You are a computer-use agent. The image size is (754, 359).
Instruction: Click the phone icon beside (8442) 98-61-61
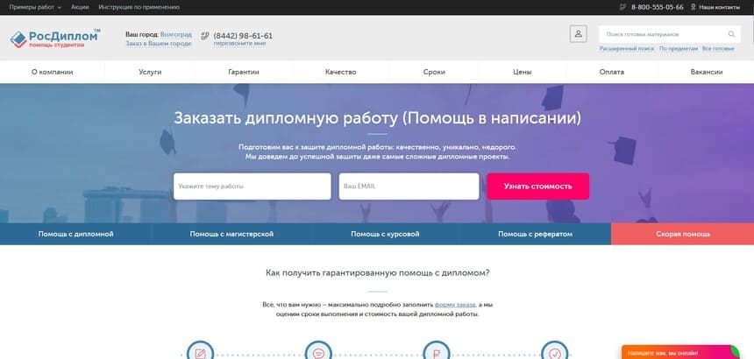205,36
